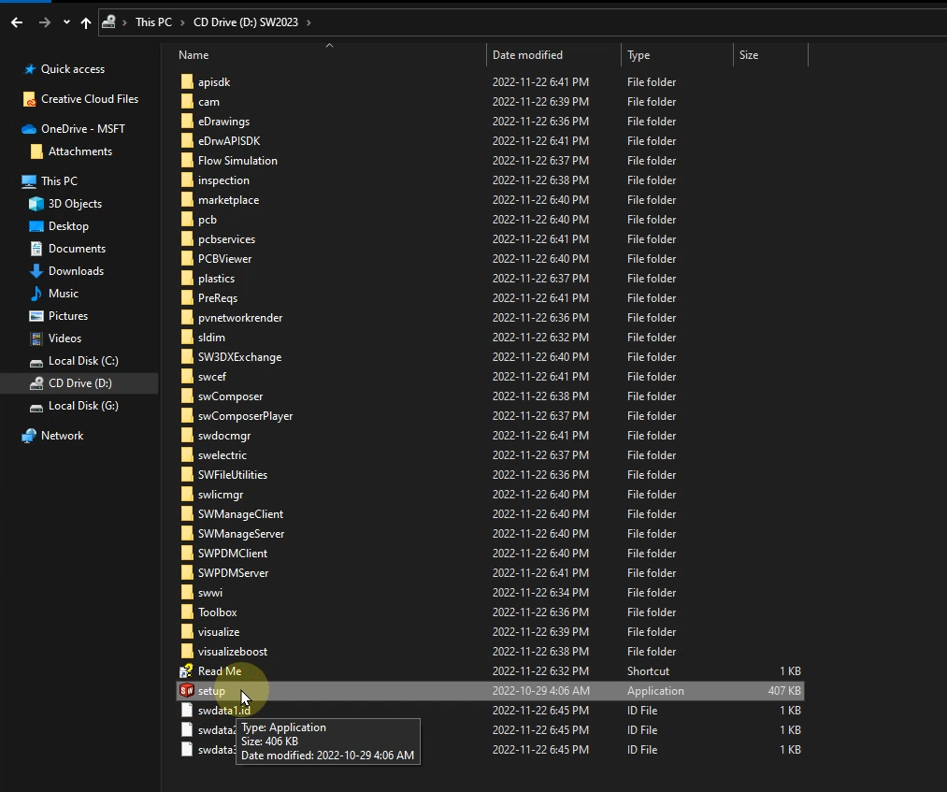Open OneDrive - MSFT in sidebar
The width and height of the screenshot is (947, 792).
tap(82, 129)
